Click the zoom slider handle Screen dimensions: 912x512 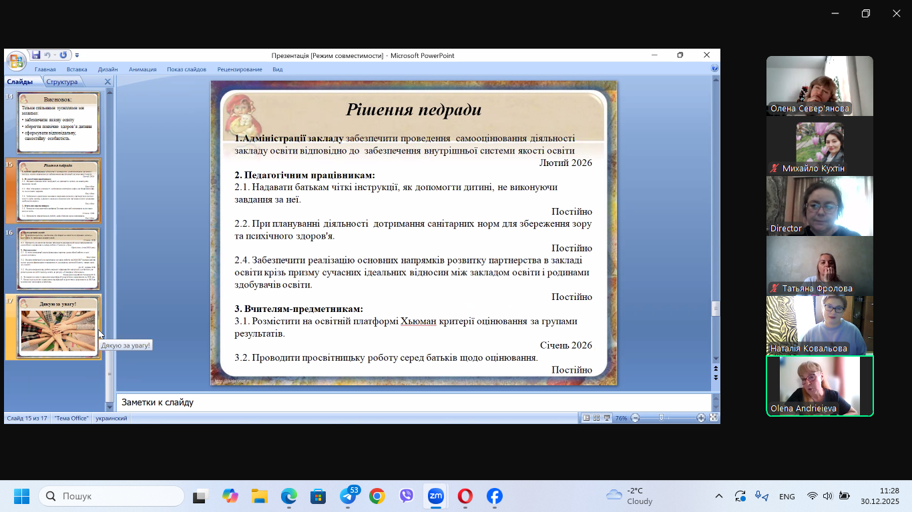pyautogui.click(x=661, y=418)
